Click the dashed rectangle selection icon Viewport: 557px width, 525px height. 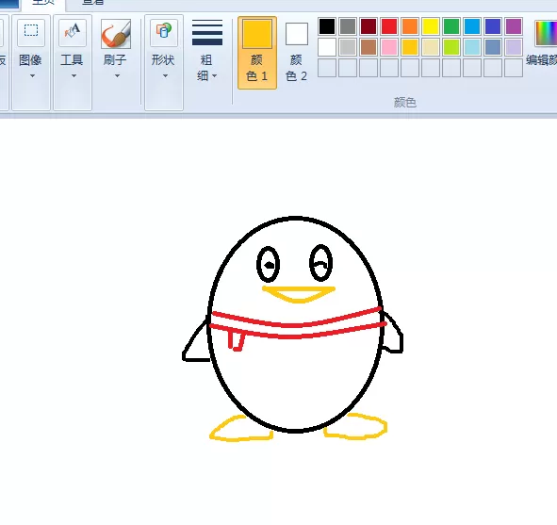point(31,31)
